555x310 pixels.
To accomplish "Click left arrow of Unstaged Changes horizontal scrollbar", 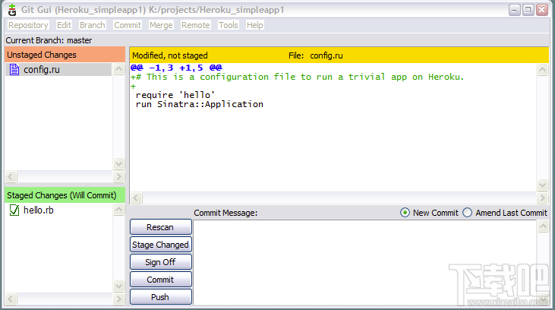I will click(11, 176).
